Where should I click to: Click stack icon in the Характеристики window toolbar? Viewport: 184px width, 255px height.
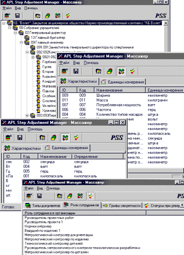pyautogui.click(x=110, y=71)
